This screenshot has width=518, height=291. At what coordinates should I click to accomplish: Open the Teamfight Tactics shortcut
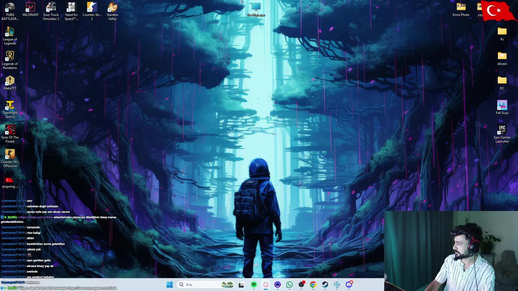pos(10,110)
